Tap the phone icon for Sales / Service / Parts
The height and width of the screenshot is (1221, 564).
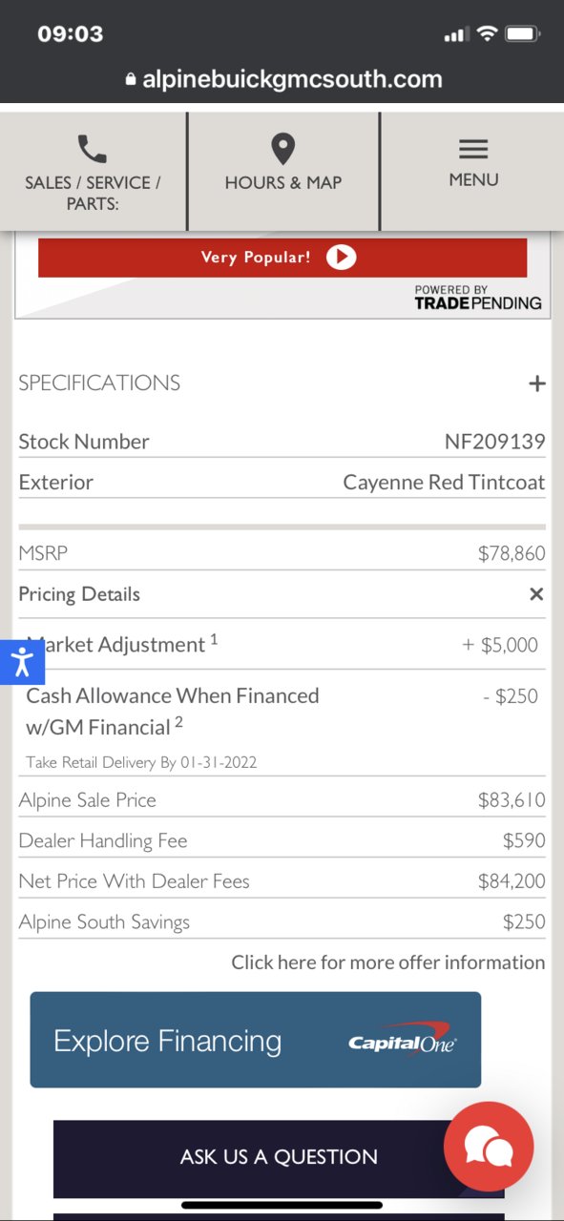click(x=93, y=149)
